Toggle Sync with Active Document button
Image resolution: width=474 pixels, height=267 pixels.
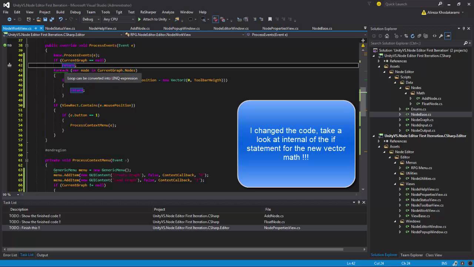coord(406,36)
